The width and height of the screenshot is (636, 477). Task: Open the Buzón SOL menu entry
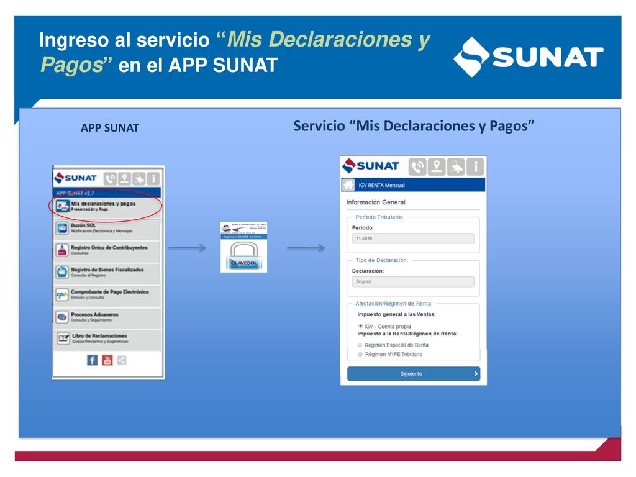pos(107,230)
